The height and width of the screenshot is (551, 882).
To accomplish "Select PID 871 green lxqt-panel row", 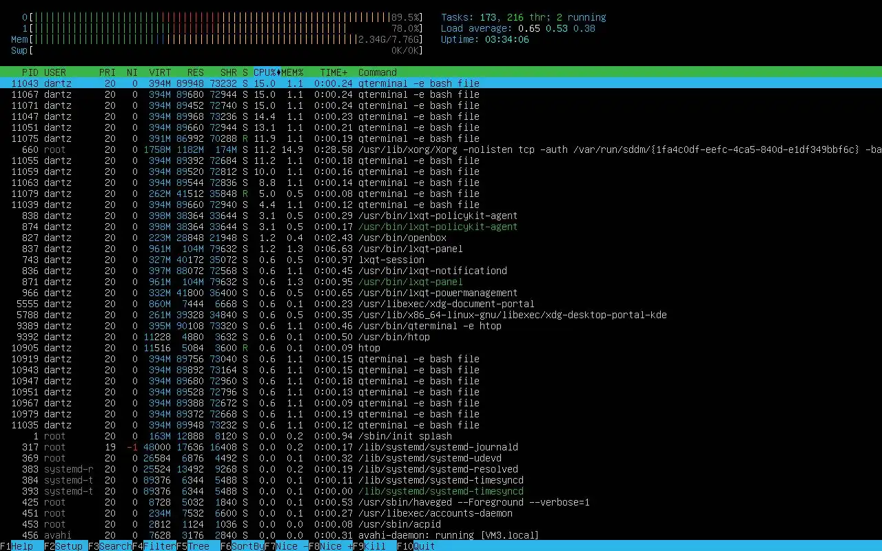I will pyautogui.click(x=441, y=282).
